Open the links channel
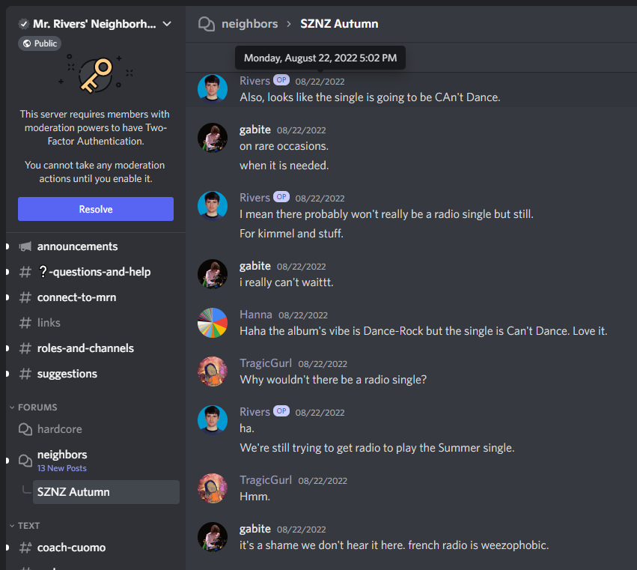The height and width of the screenshot is (570, 637). 49,323
